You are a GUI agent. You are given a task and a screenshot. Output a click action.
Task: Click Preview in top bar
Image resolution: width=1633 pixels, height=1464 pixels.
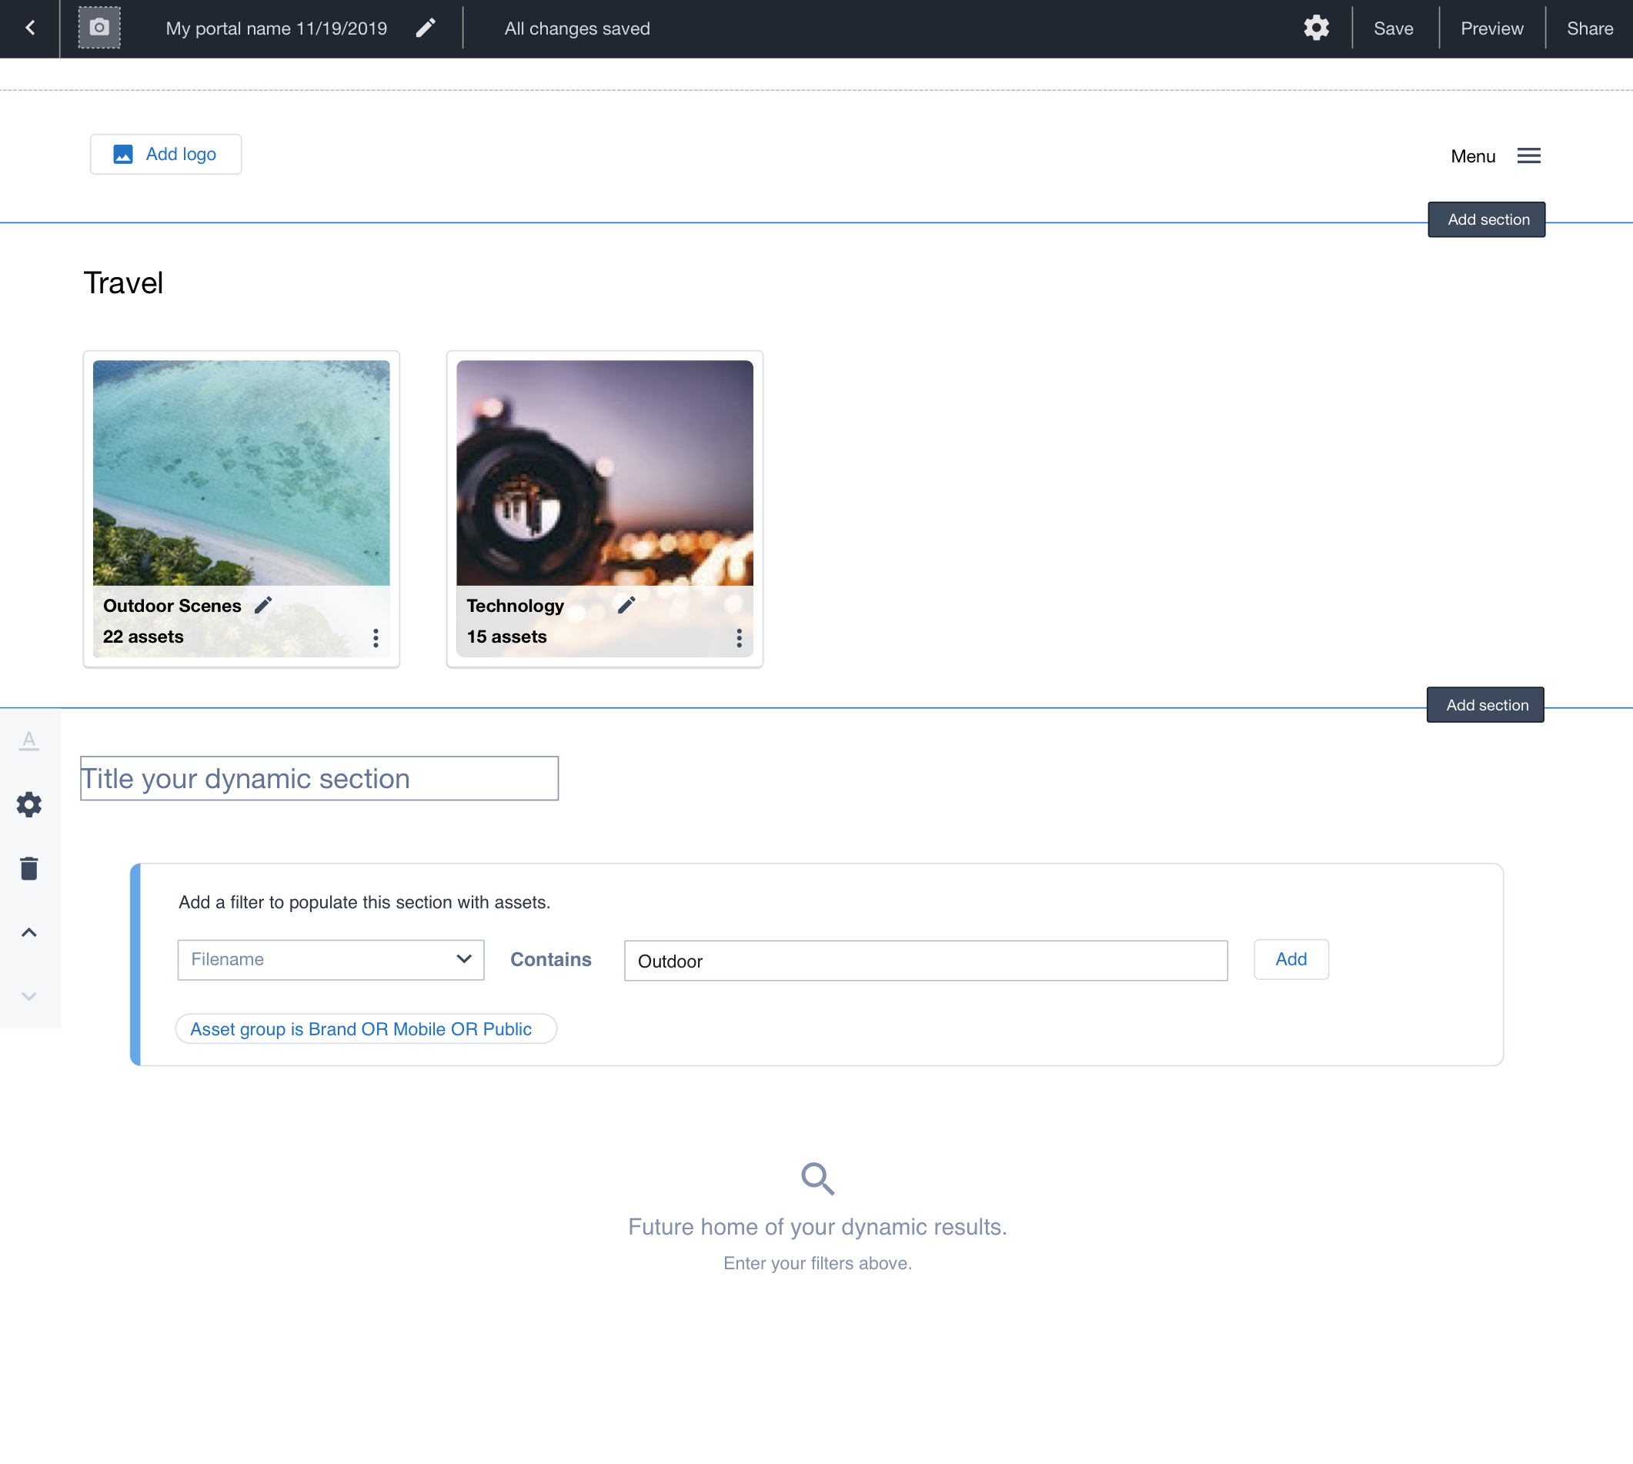1491,28
